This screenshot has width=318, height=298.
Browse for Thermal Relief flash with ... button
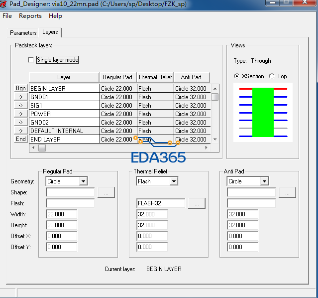coord(197,203)
